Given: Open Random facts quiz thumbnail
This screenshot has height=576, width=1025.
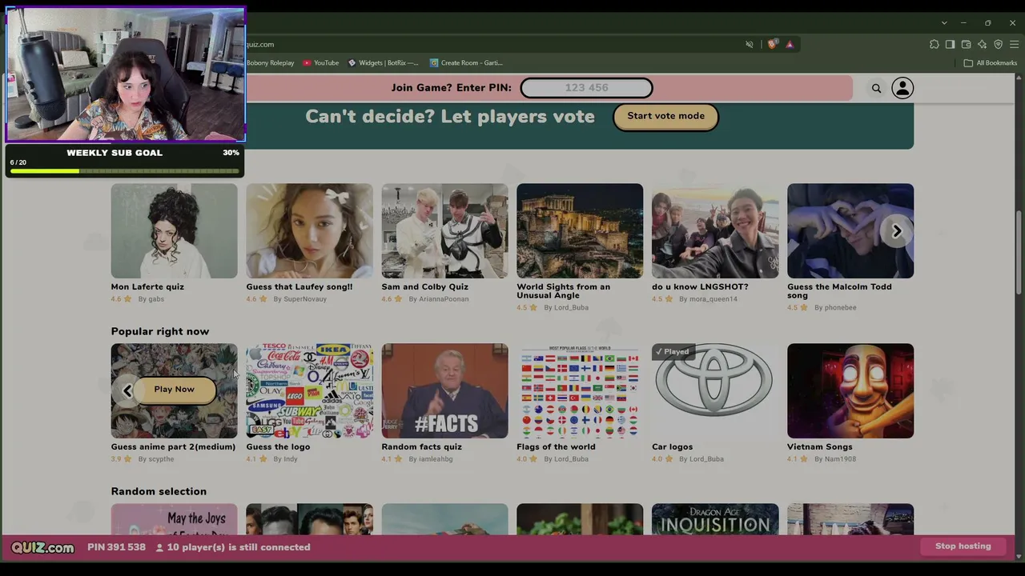Looking at the screenshot, I should click(444, 391).
